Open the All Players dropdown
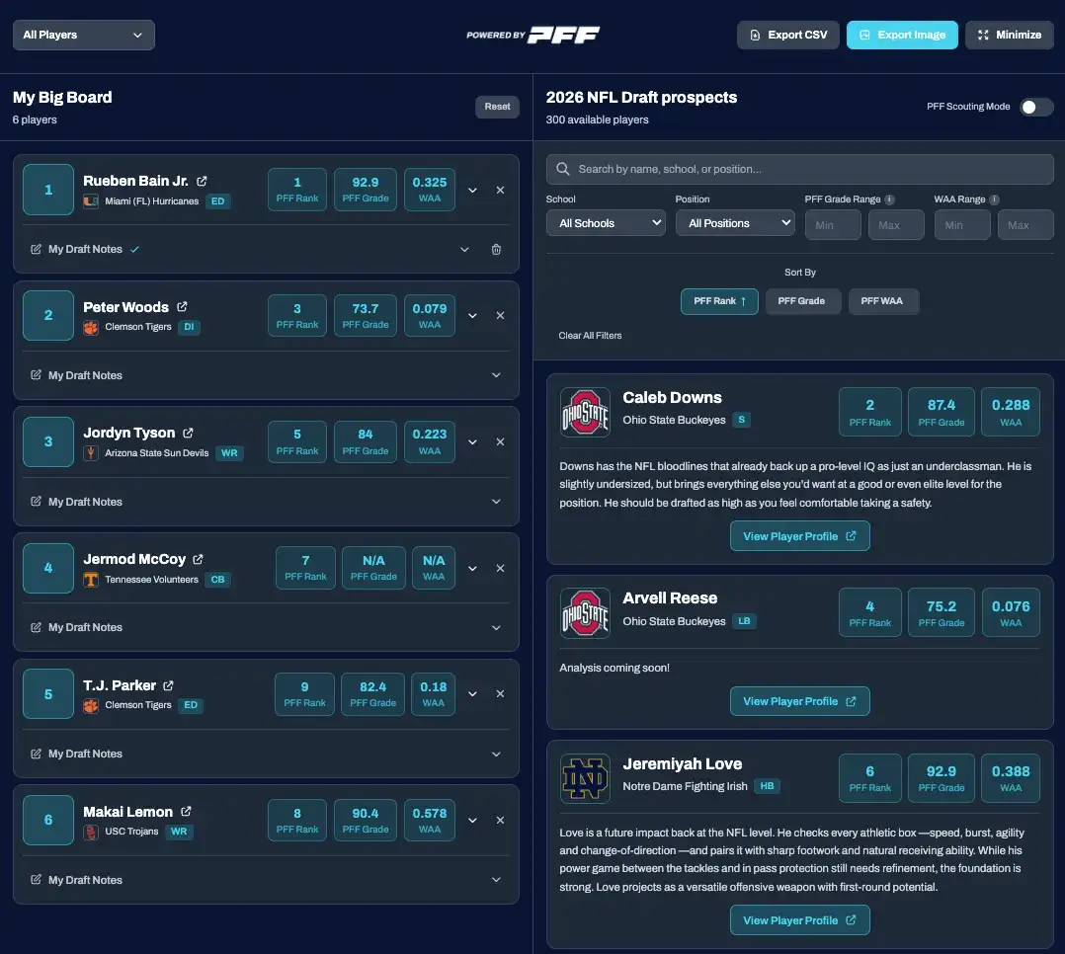The height and width of the screenshot is (954, 1065). tap(83, 35)
